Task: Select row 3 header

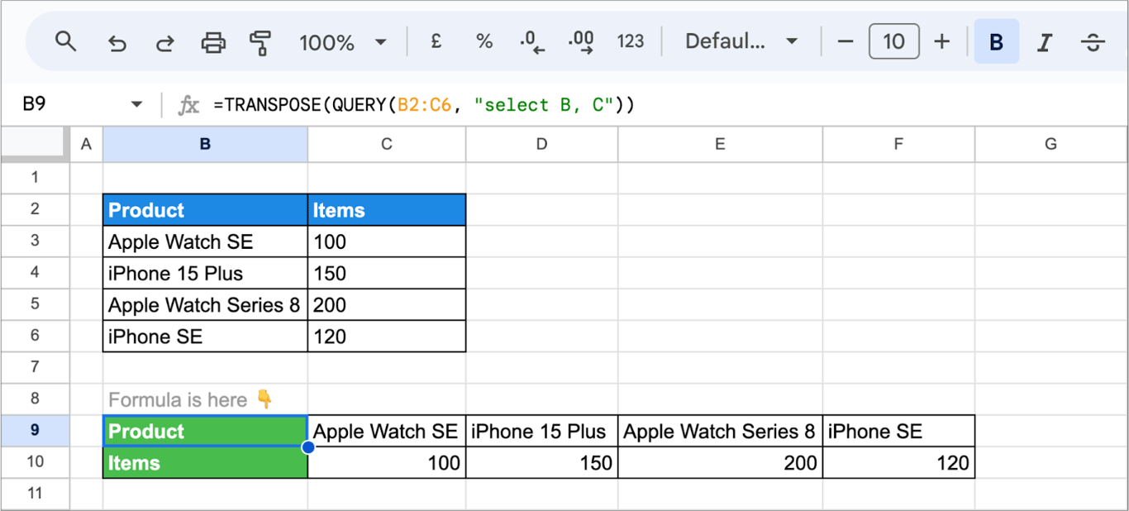Action: point(35,241)
